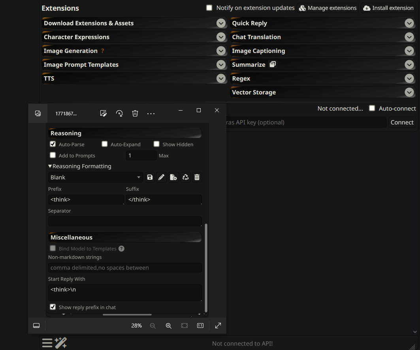The image size is (420, 350).
Task: Click the Non-markdown strings field
Action: 125,267
